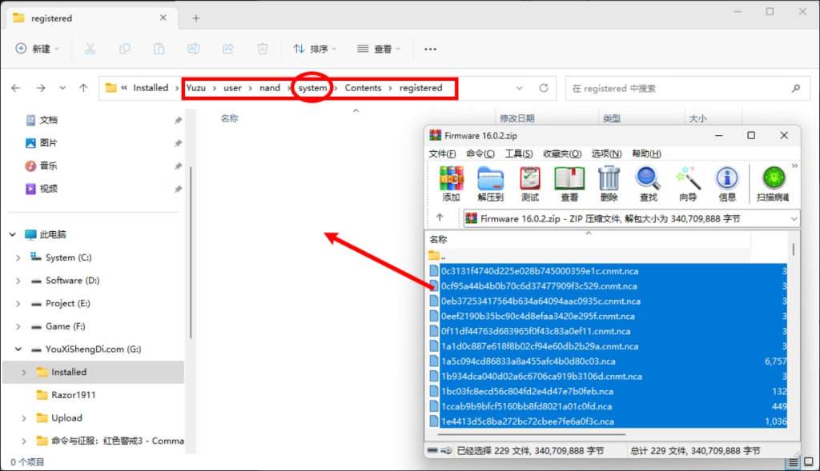
Task: Navigate to "system" in the breadcrumb path
Action: point(312,88)
